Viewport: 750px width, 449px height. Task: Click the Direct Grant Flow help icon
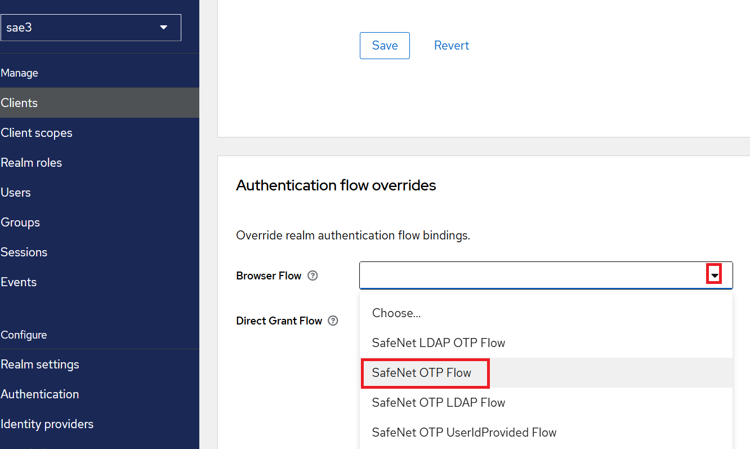coord(333,321)
